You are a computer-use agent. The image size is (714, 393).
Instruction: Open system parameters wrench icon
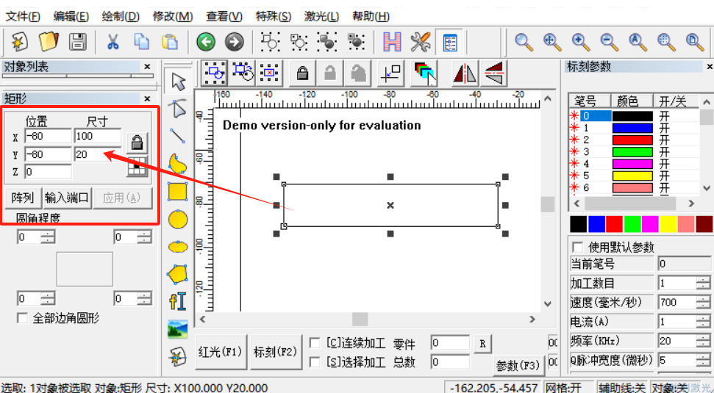tap(421, 42)
